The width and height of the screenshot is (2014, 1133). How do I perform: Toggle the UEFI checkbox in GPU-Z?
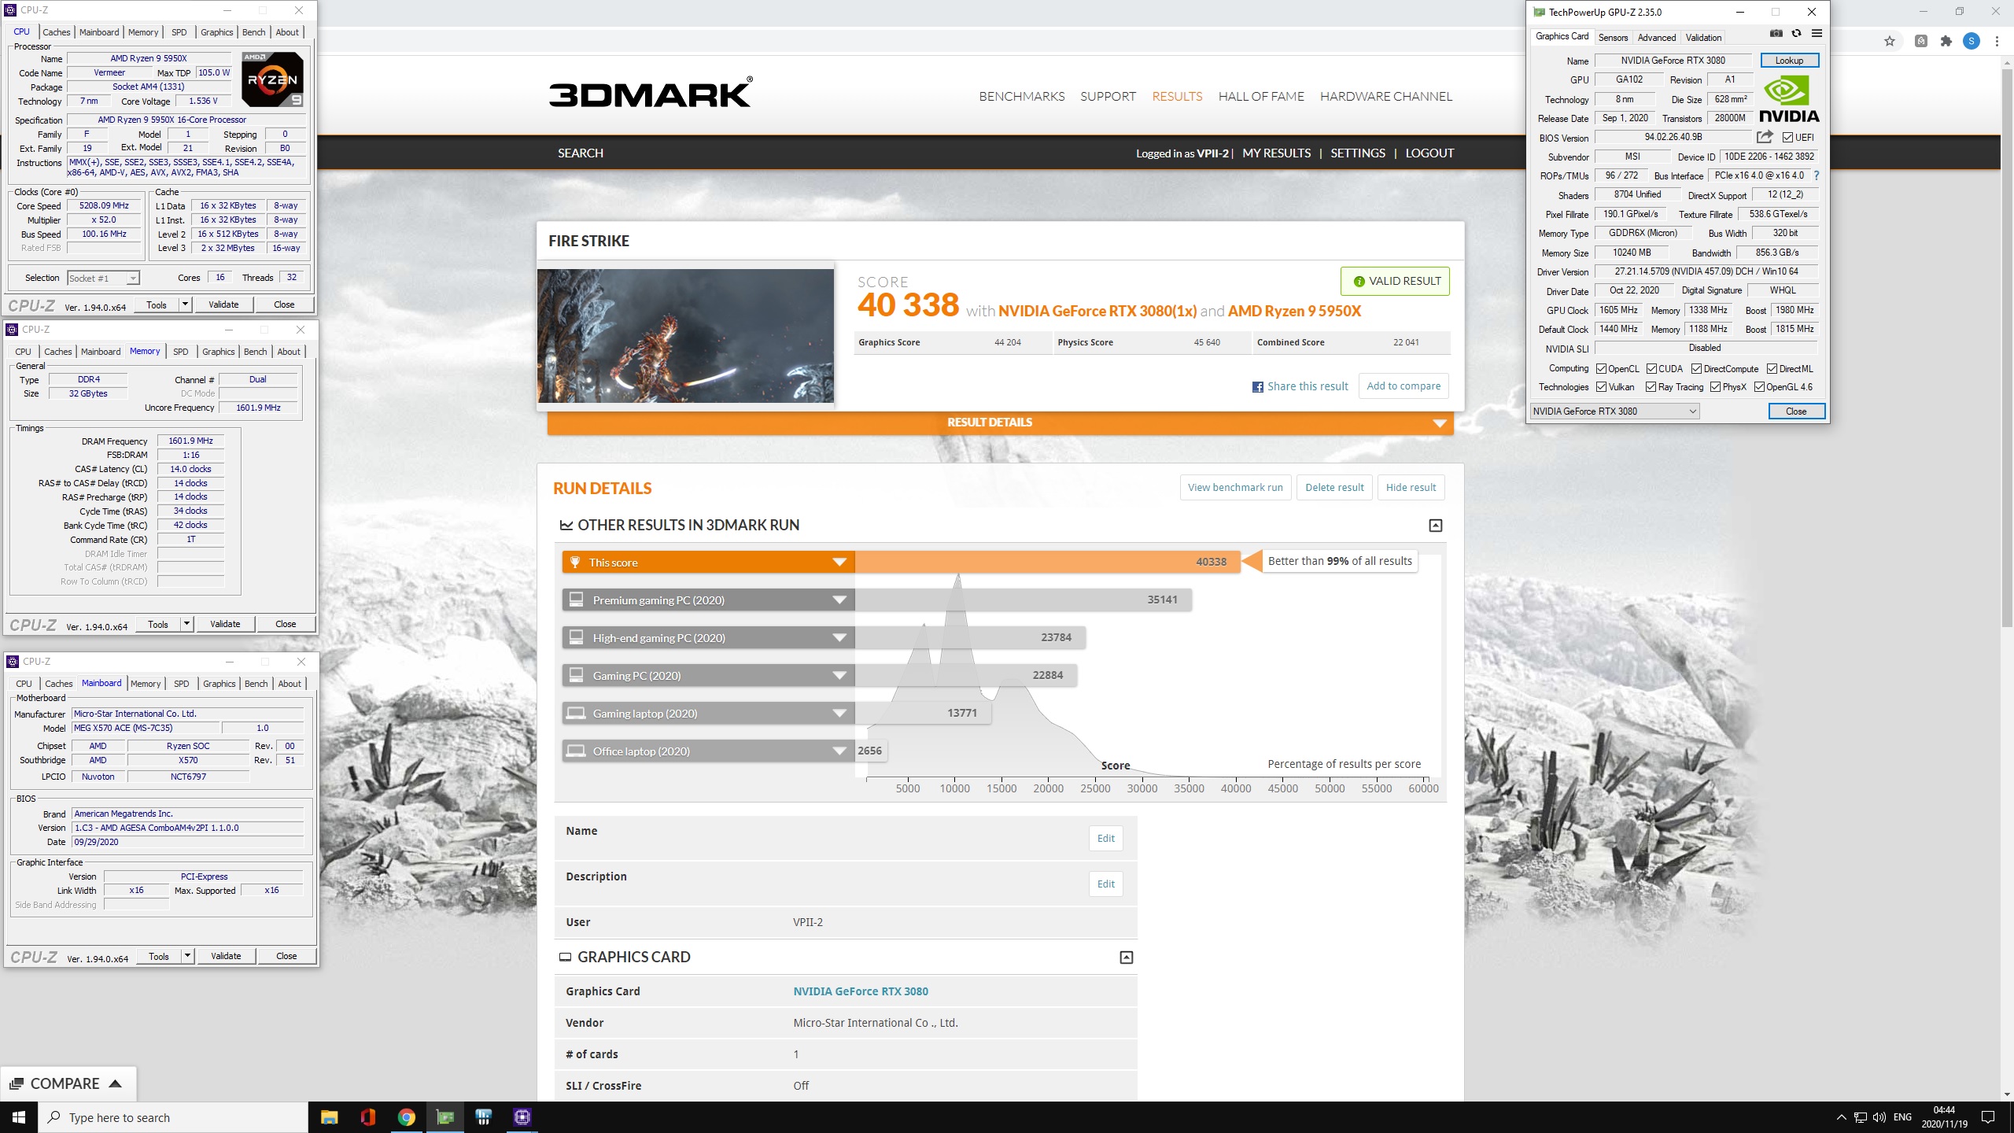(1787, 138)
